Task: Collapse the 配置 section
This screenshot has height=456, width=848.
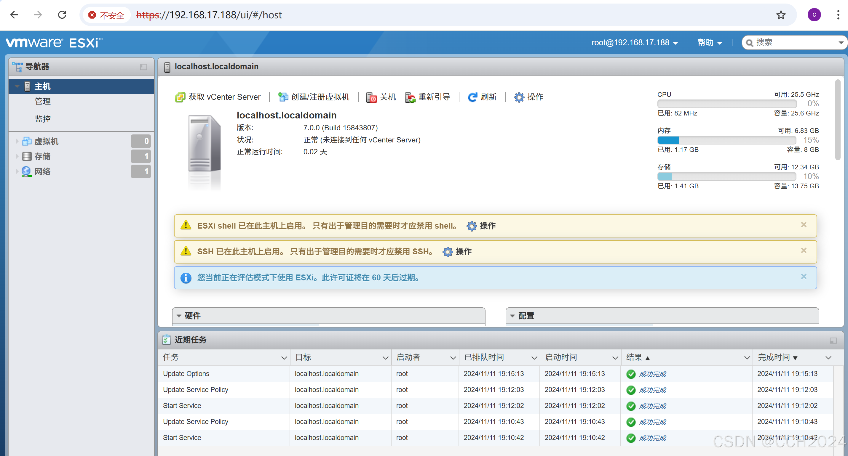Action: pyautogui.click(x=512, y=316)
